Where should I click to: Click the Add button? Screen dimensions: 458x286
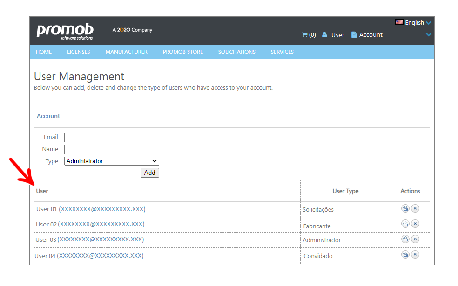[150, 173]
